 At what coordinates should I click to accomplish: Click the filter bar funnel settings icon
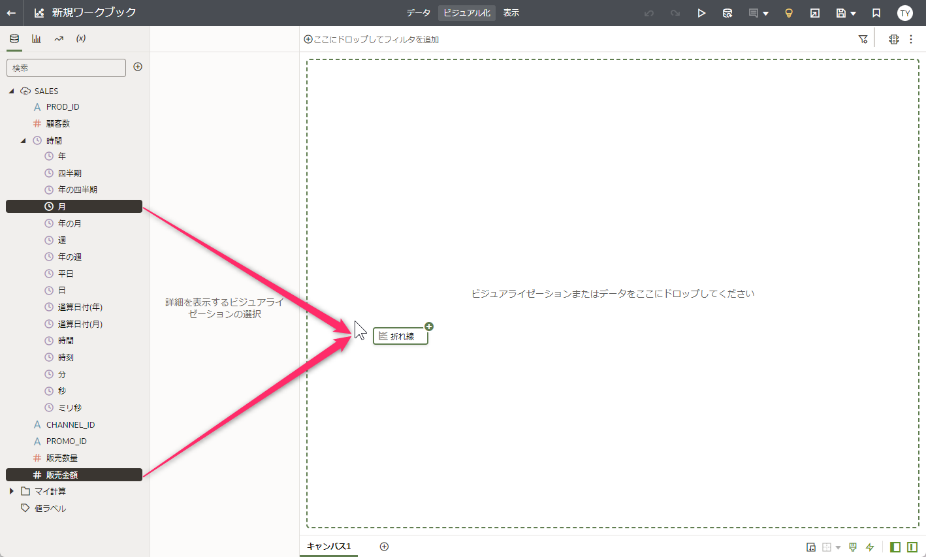pos(863,39)
